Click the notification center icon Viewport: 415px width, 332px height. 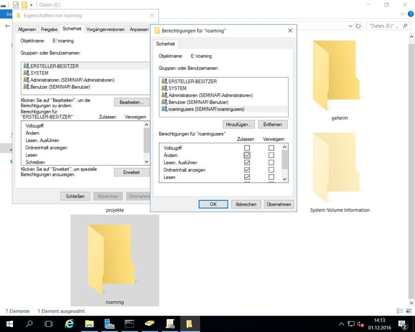[404, 324]
